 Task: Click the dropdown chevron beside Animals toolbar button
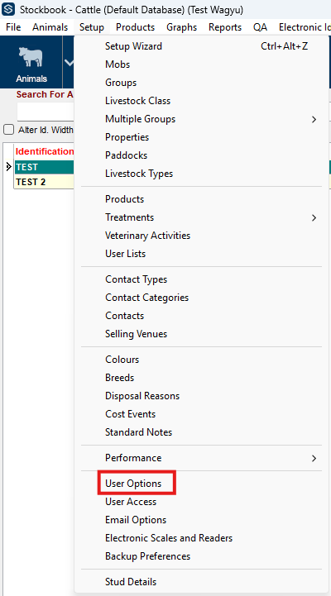pyautogui.click(x=69, y=62)
